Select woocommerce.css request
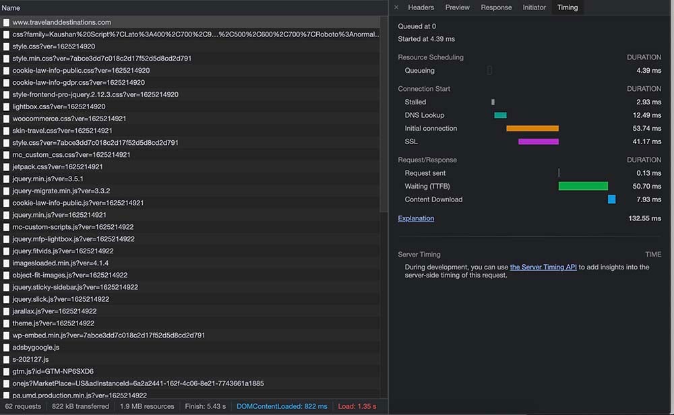674x415 pixels. pos(190,119)
